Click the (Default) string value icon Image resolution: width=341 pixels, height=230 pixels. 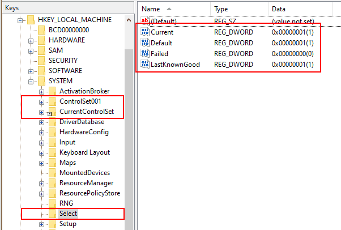(145, 21)
